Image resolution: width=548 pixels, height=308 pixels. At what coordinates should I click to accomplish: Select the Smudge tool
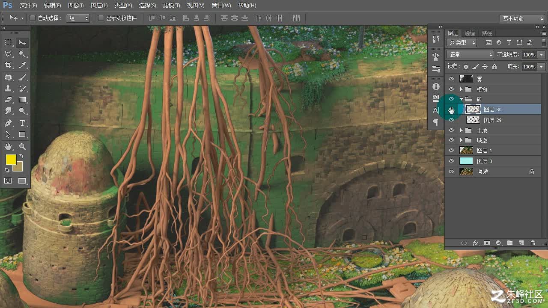click(8, 111)
